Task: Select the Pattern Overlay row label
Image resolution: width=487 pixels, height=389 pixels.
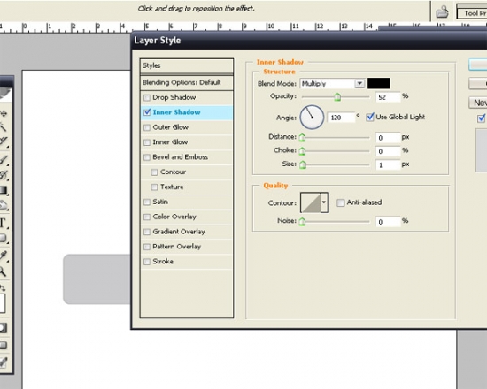Action: 177,247
